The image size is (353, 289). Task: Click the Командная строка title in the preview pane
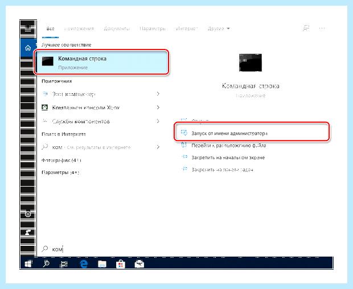[x=251, y=86]
